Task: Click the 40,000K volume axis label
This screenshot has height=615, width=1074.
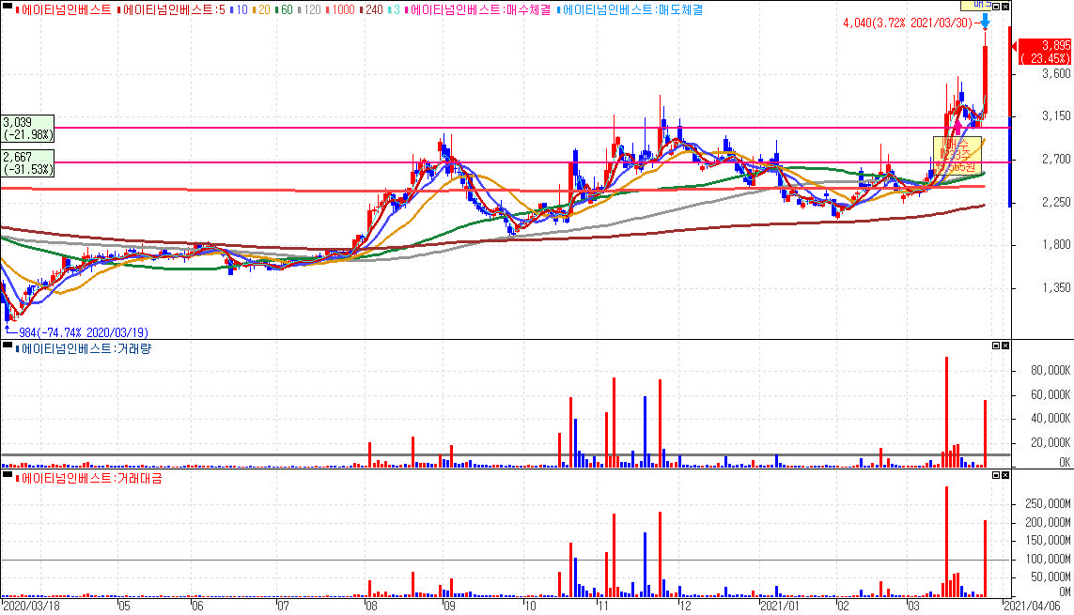Action: click(x=1050, y=419)
